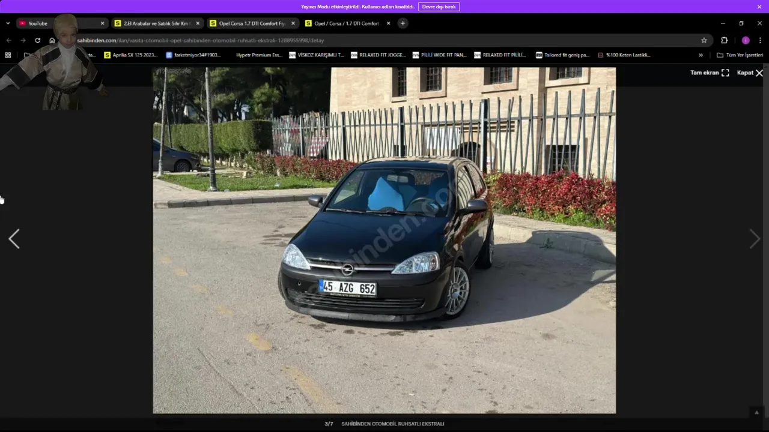Open 'PİLİLİ WIDE FIT PAN...' bookmark
Image resolution: width=769 pixels, height=432 pixels.
pos(440,55)
